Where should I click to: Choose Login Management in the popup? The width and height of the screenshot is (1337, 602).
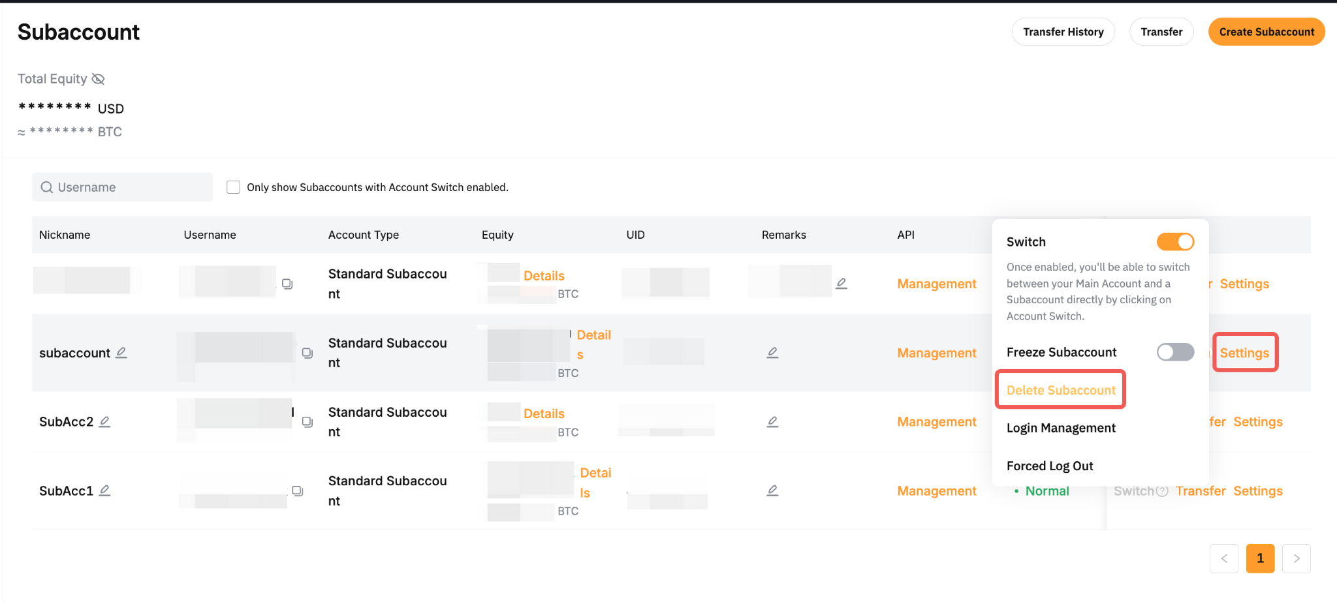1061,428
